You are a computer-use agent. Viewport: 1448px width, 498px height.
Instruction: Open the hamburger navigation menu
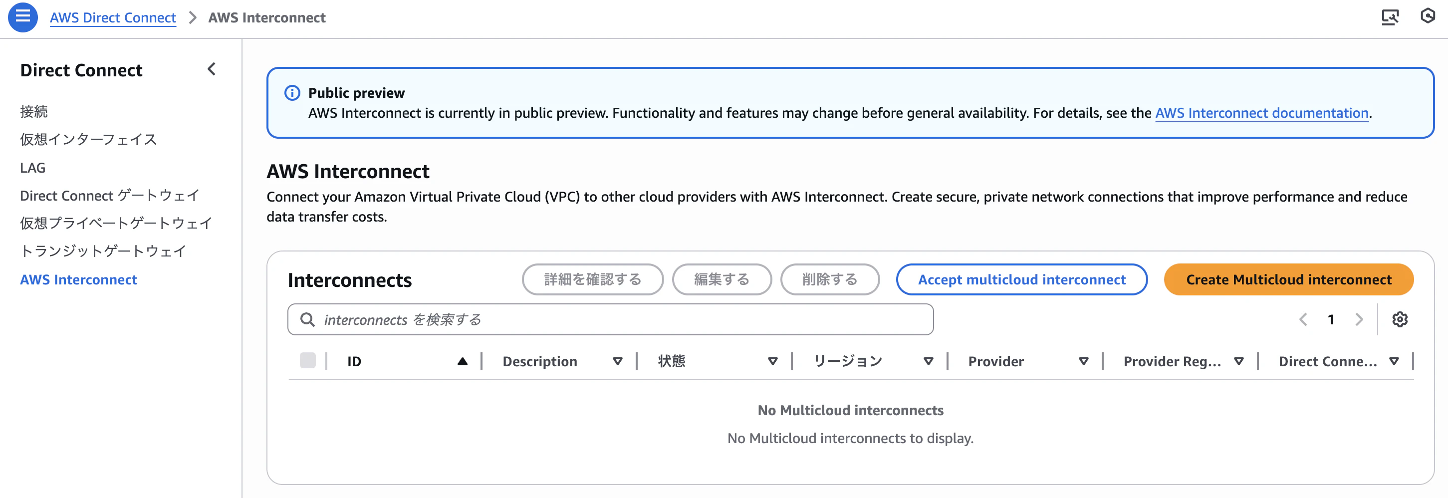point(22,17)
